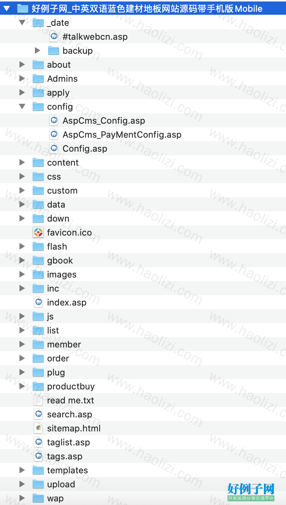Click the #talkwebcn.asp file icon
This screenshot has height=505, width=286.
pyautogui.click(x=54, y=36)
